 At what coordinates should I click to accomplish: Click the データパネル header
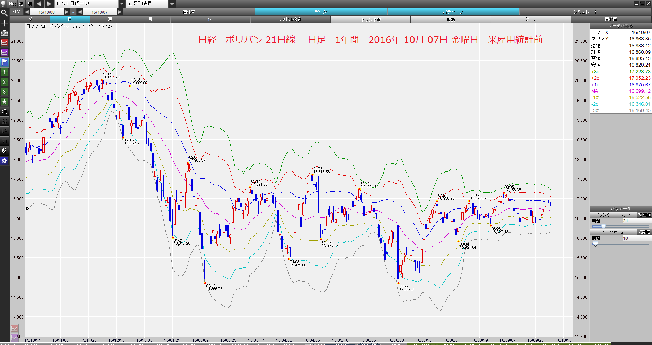coord(621,26)
